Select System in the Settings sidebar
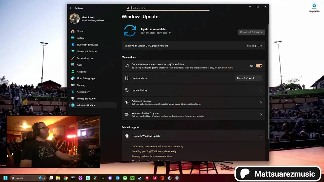324x182 pixels. pos(93,38)
